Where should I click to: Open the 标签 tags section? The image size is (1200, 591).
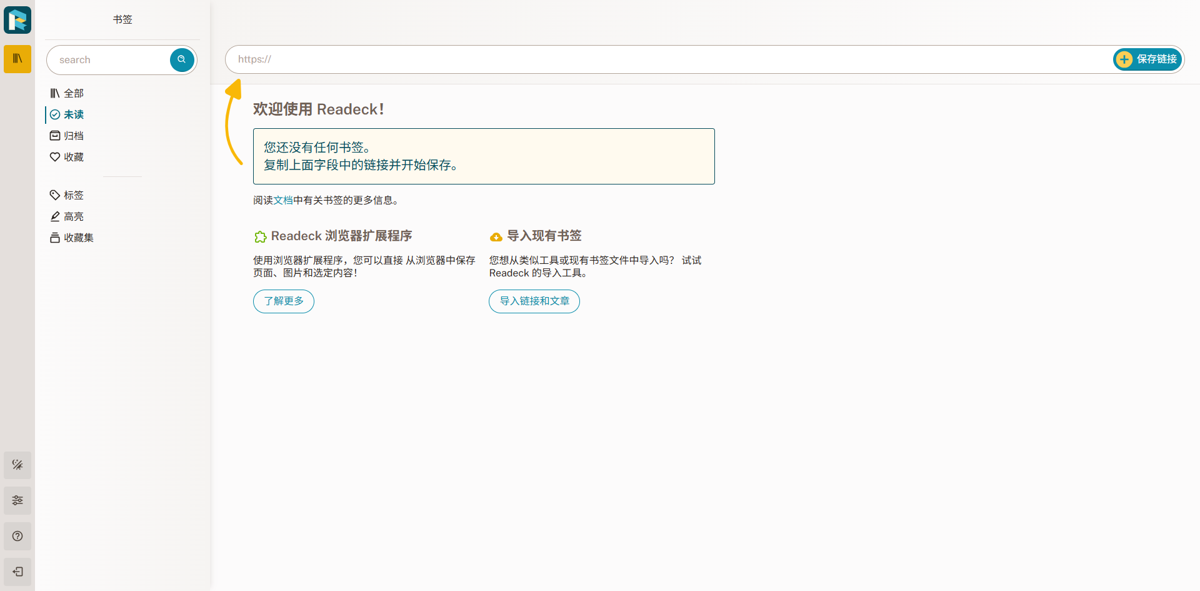point(74,194)
